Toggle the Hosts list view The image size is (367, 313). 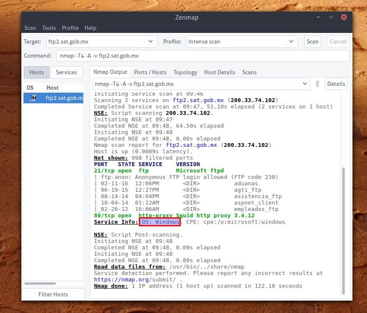[x=37, y=72]
